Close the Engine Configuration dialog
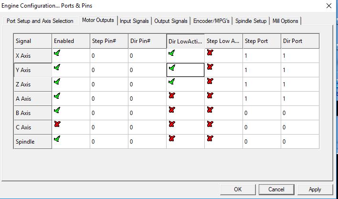Image resolution: width=338 pixels, height=199 pixels. (328, 6)
